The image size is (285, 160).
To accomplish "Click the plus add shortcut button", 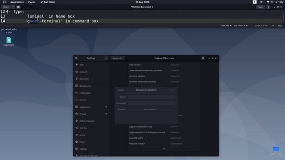I will point(164,149).
